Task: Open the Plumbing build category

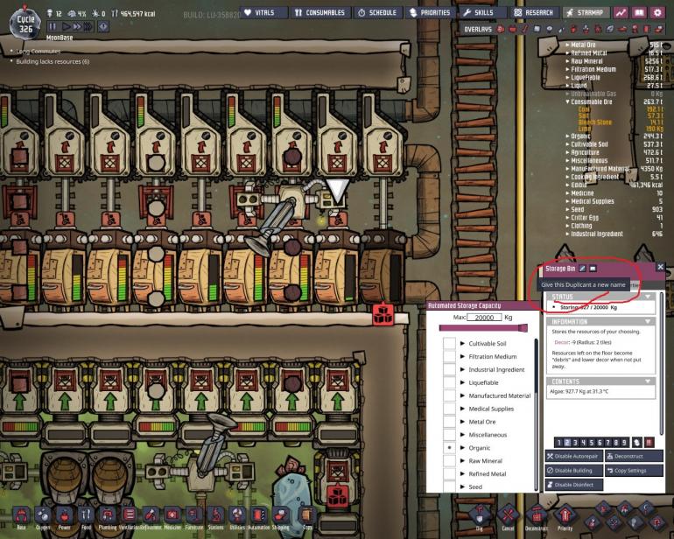Action: (x=108, y=518)
